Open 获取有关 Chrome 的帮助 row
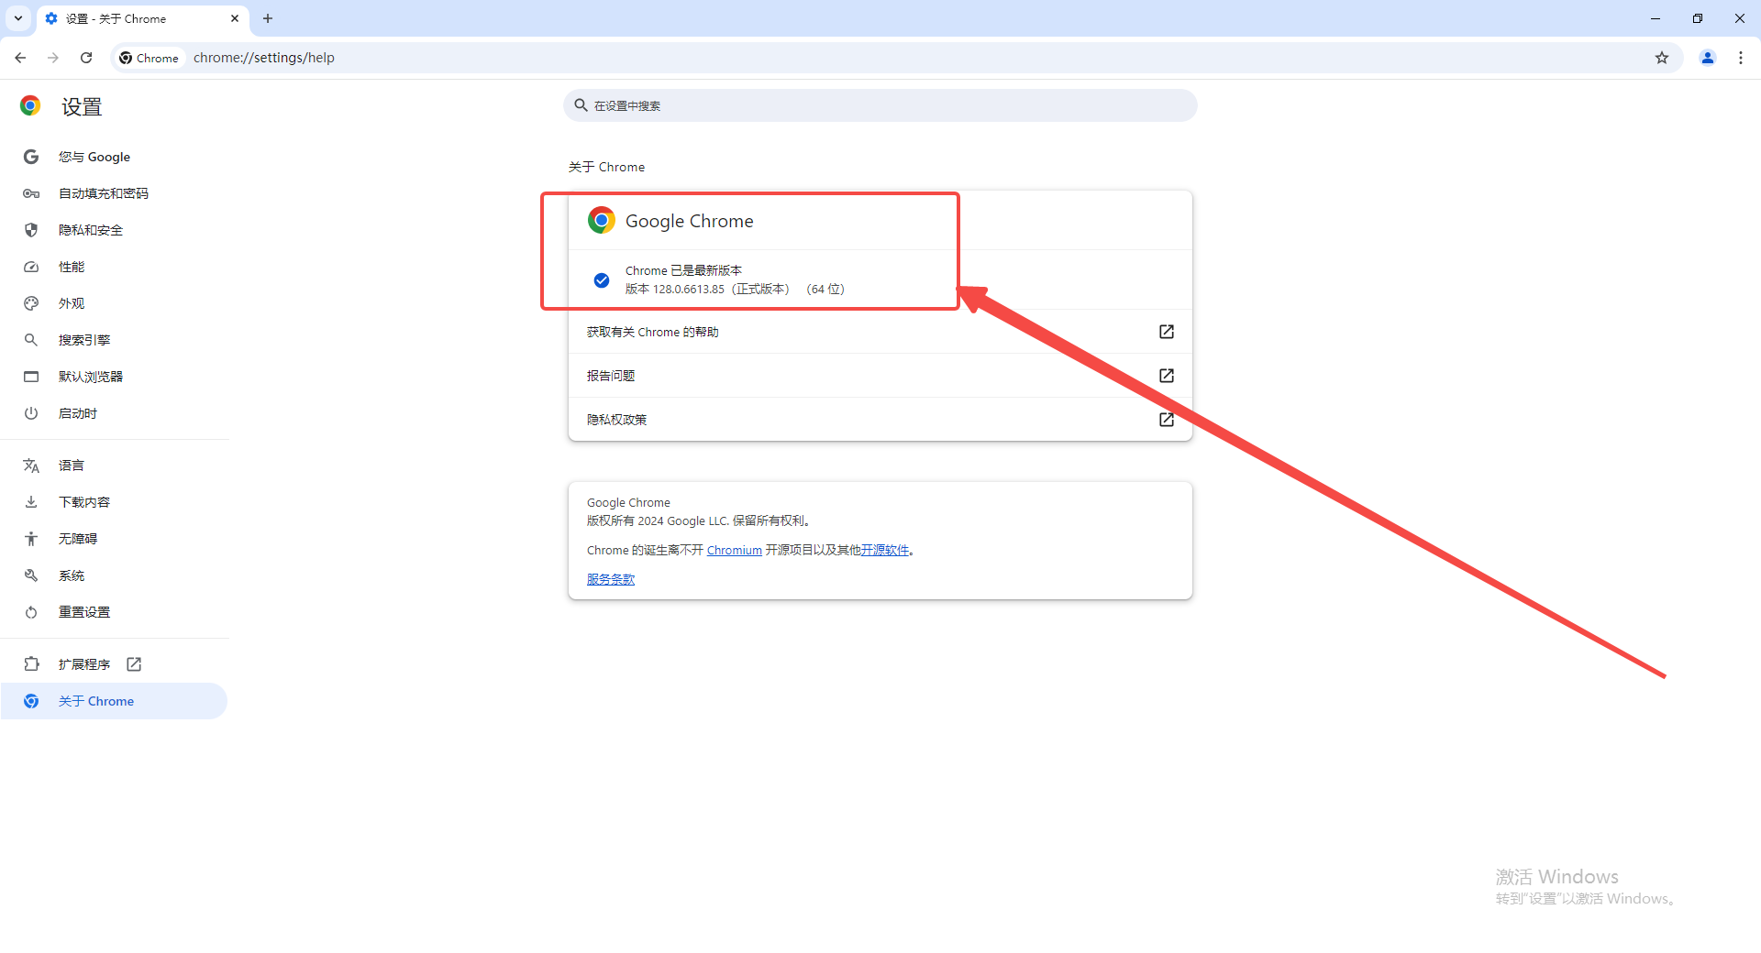 pos(880,332)
